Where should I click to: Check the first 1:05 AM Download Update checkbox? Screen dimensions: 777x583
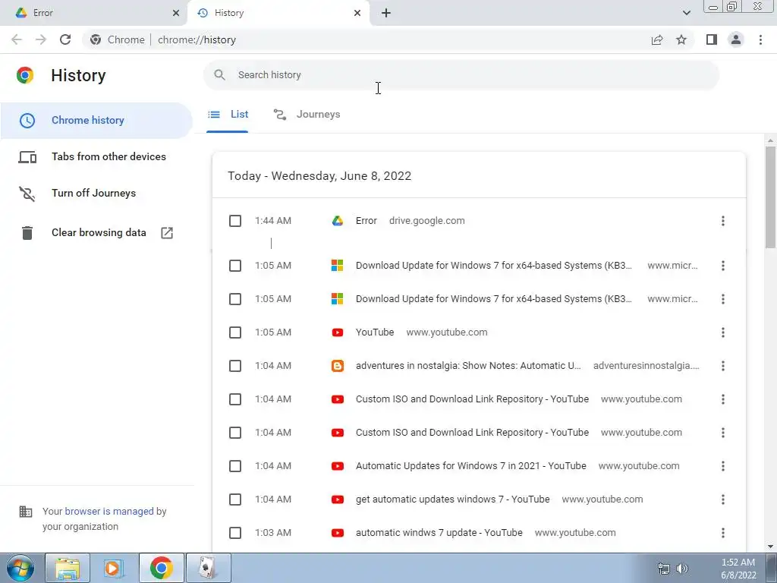(235, 266)
